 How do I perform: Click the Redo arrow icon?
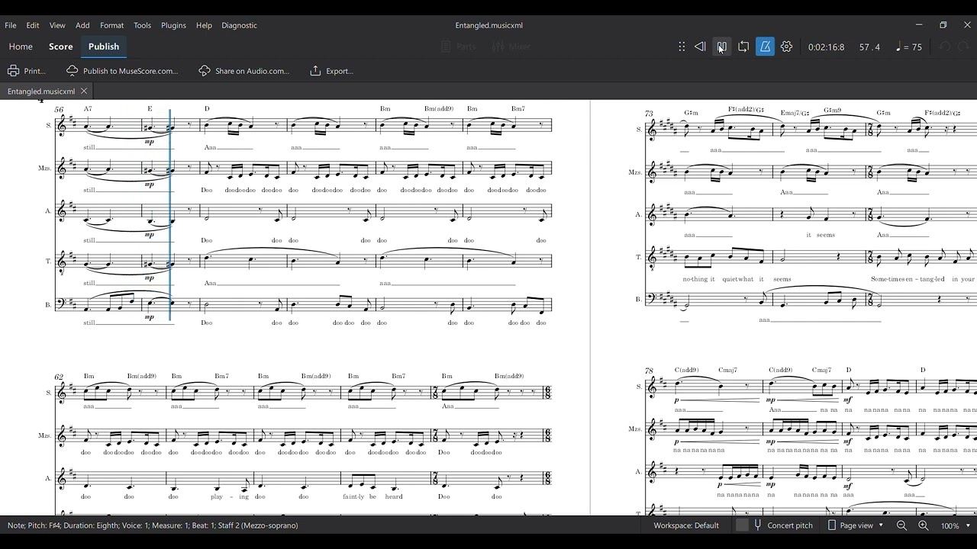pos(963,47)
